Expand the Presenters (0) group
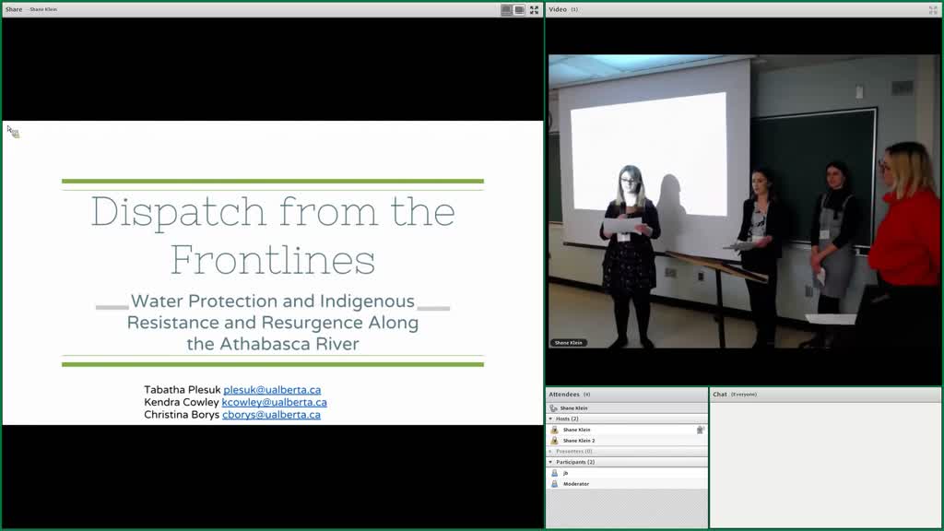Viewport: 944px width, 531px height. tap(550, 452)
